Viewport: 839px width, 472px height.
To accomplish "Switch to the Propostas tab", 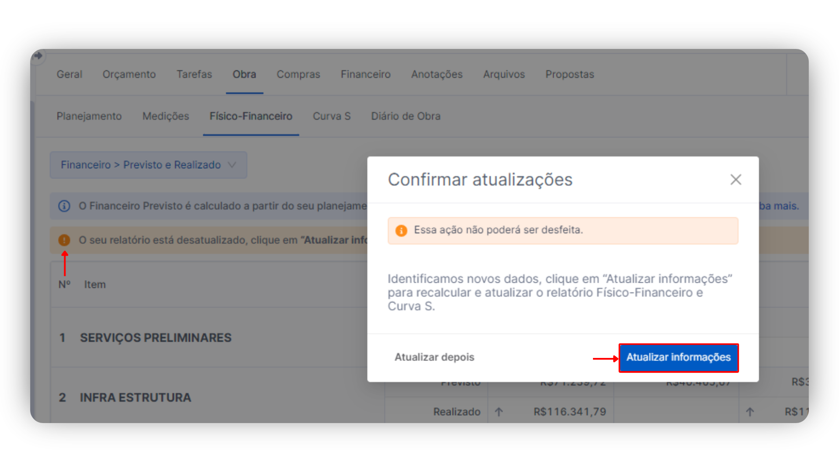I will coord(569,74).
